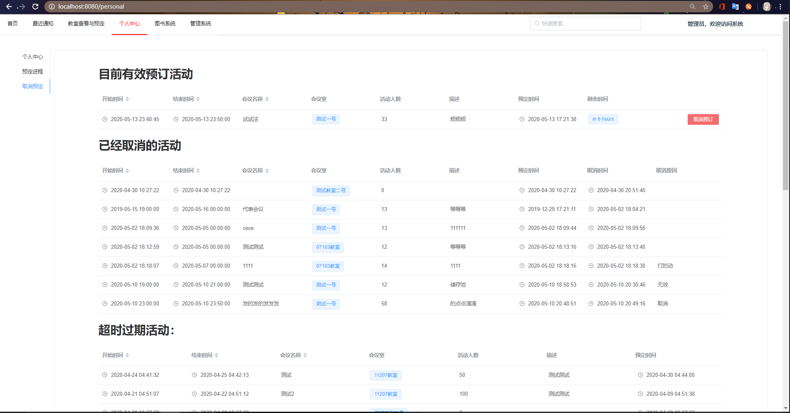The image size is (790, 413).
Task: Click clock icon beside 2020-04-30 20:51:46
Action: (x=591, y=190)
